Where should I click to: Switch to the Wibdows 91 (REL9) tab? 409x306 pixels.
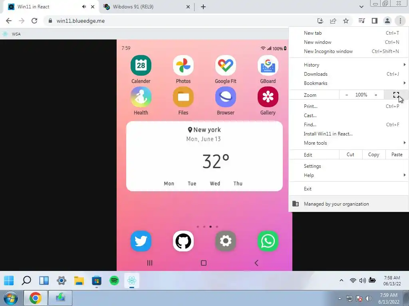[x=147, y=7]
